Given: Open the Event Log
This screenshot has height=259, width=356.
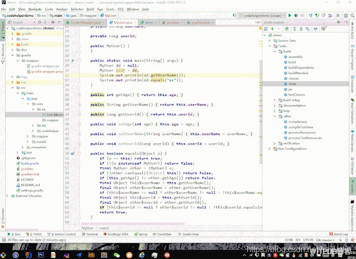Looking at the screenshot, I should [x=339, y=234].
